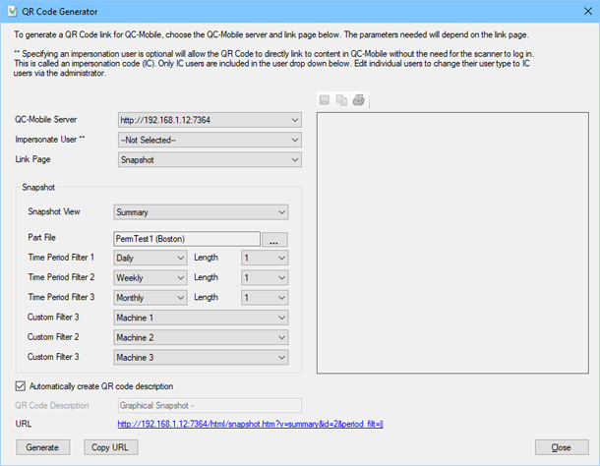
Task: Click the QR Code Description field
Action: point(210,406)
